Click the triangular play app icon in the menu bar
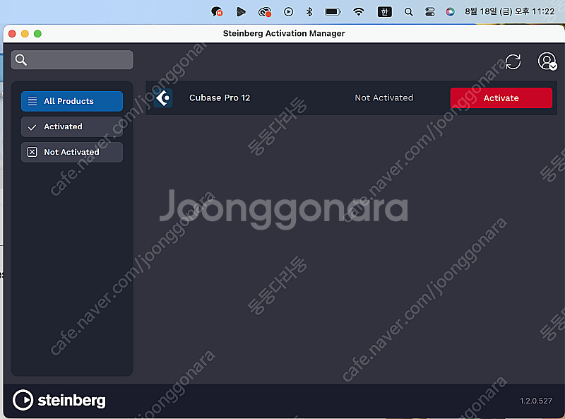Image resolution: width=565 pixels, height=419 pixels. point(241,12)
